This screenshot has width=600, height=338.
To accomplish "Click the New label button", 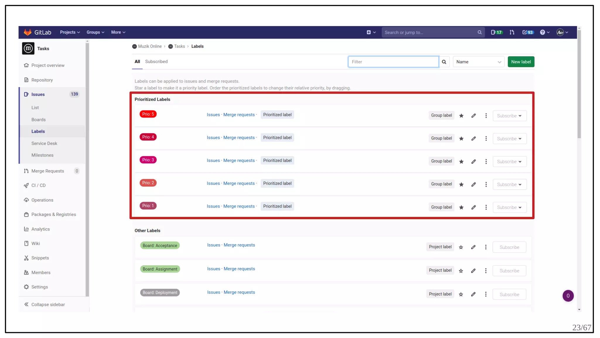I will (521, 62).
